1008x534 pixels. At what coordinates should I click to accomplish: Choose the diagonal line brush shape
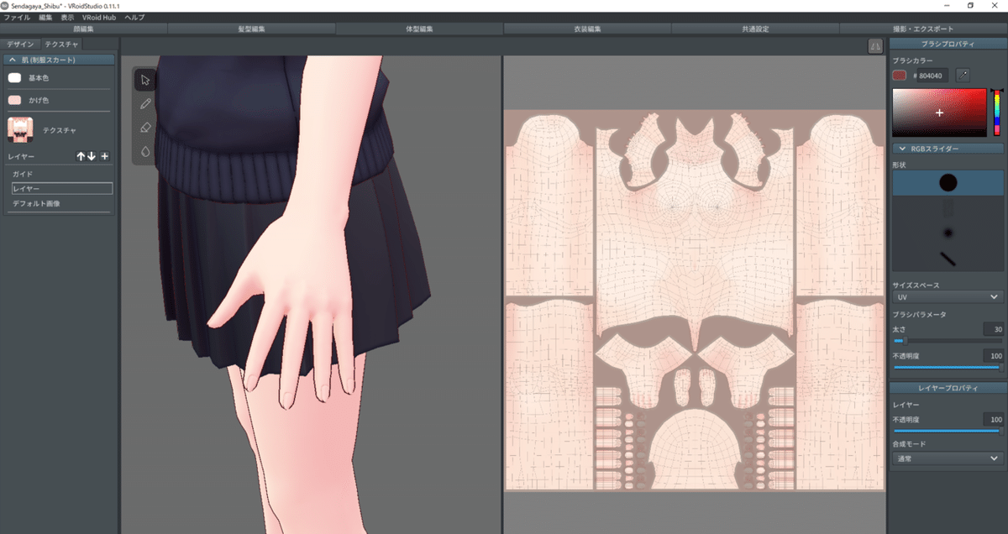tap(948, 258)
